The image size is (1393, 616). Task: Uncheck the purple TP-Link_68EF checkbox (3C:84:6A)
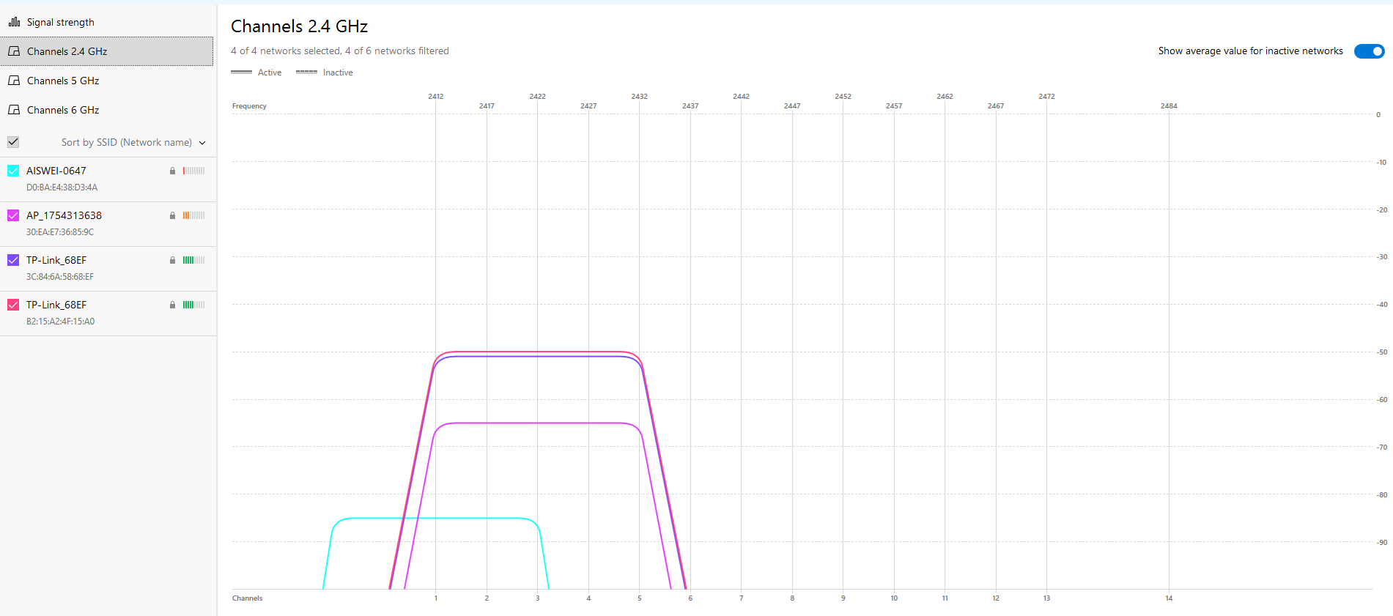[x=13, y=260]
